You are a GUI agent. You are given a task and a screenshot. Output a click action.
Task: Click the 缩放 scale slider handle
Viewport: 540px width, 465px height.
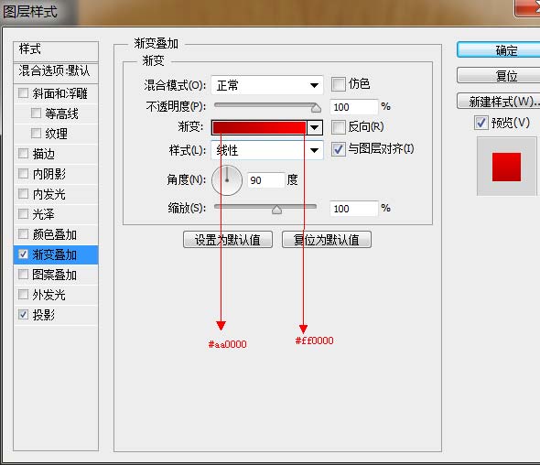pos(276,210)
